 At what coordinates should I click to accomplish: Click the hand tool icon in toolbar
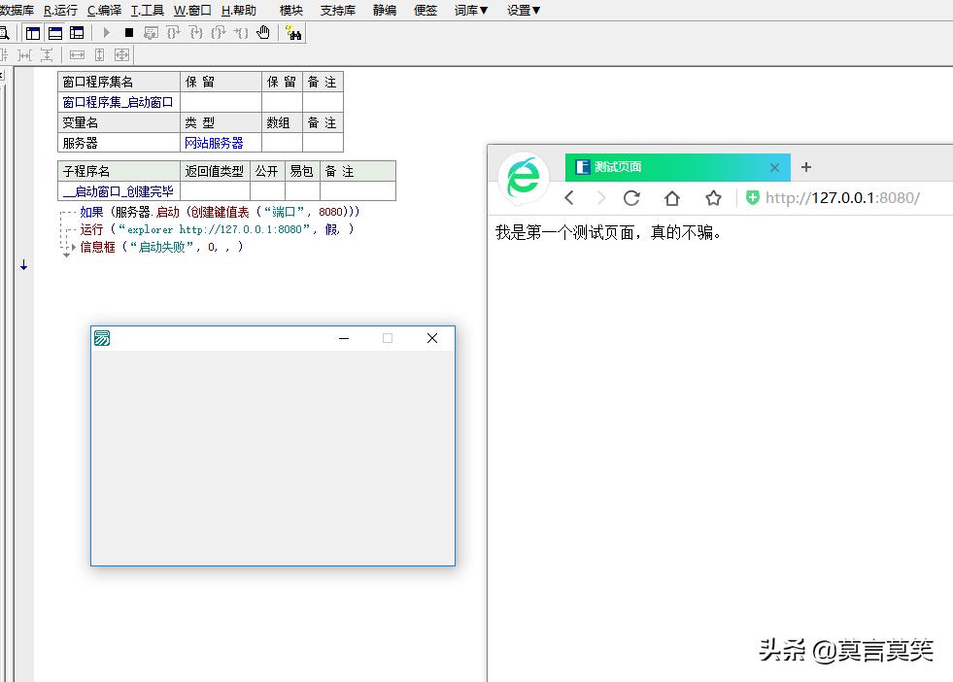262,33
